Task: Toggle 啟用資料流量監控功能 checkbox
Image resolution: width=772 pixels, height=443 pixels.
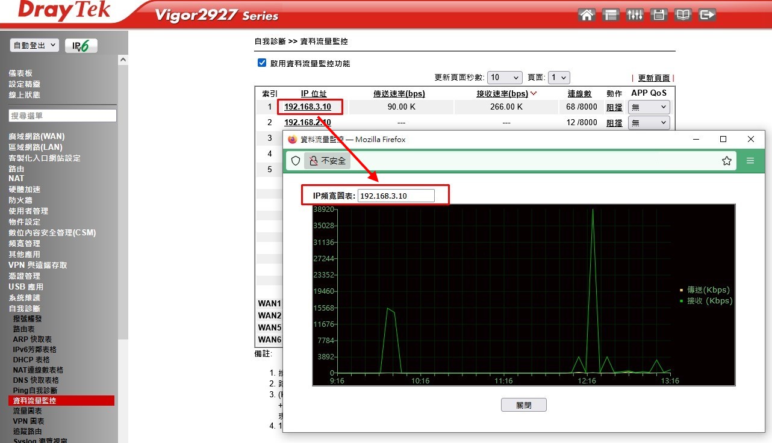Action: tap(262, 63)
